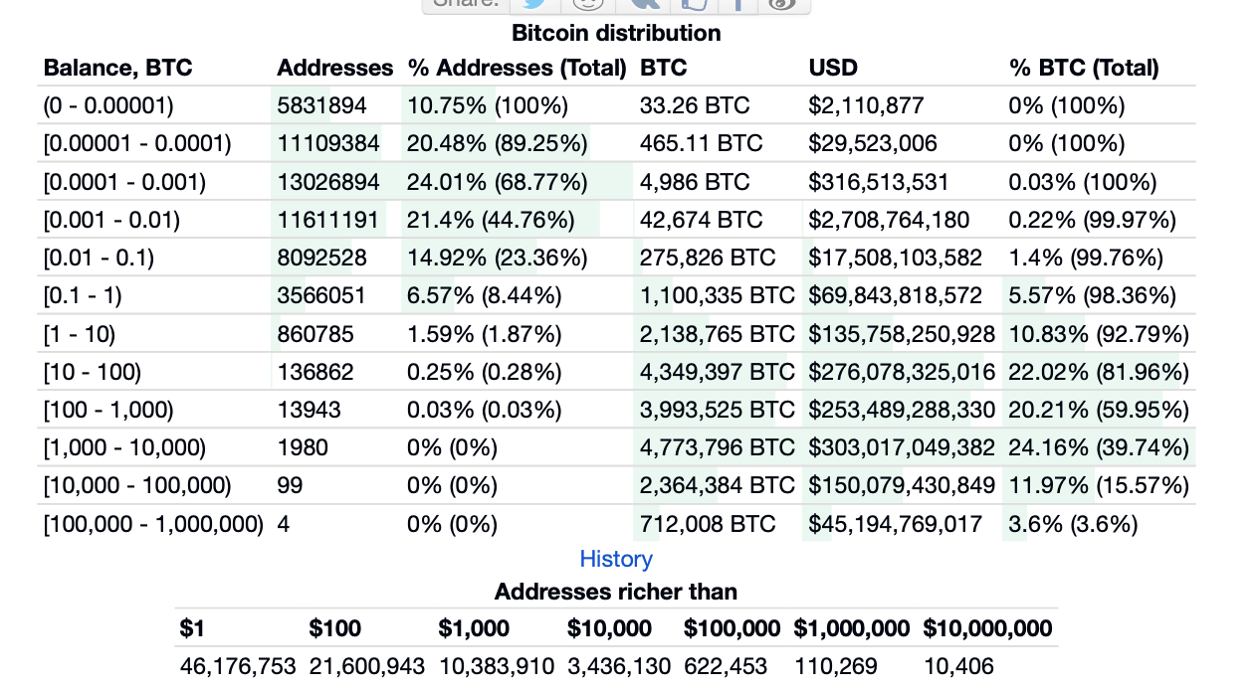Click the "Bitcoin distribution" table title
The width and height of the screenshot is (1257, 691).
[x=616, y=33]
